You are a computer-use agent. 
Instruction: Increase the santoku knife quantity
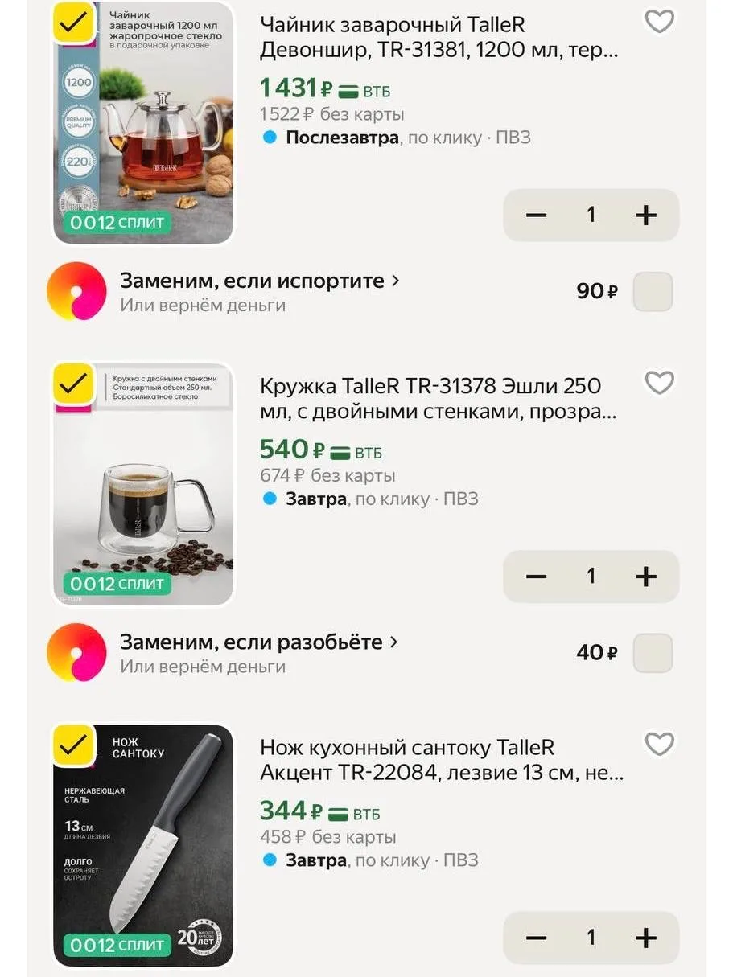646,938
